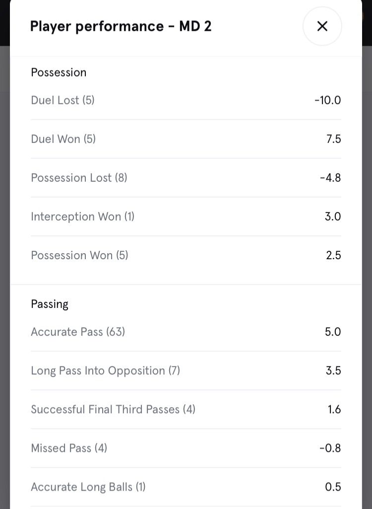Click the 3.5 Long Pass score
This screenshot has height=509, width=372.
coord(333,370)
